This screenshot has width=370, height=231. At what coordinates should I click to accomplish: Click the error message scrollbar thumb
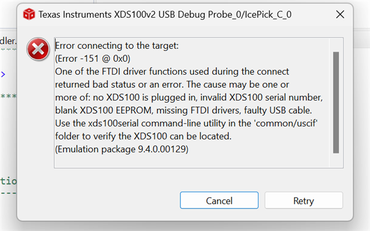pos(336,103)
